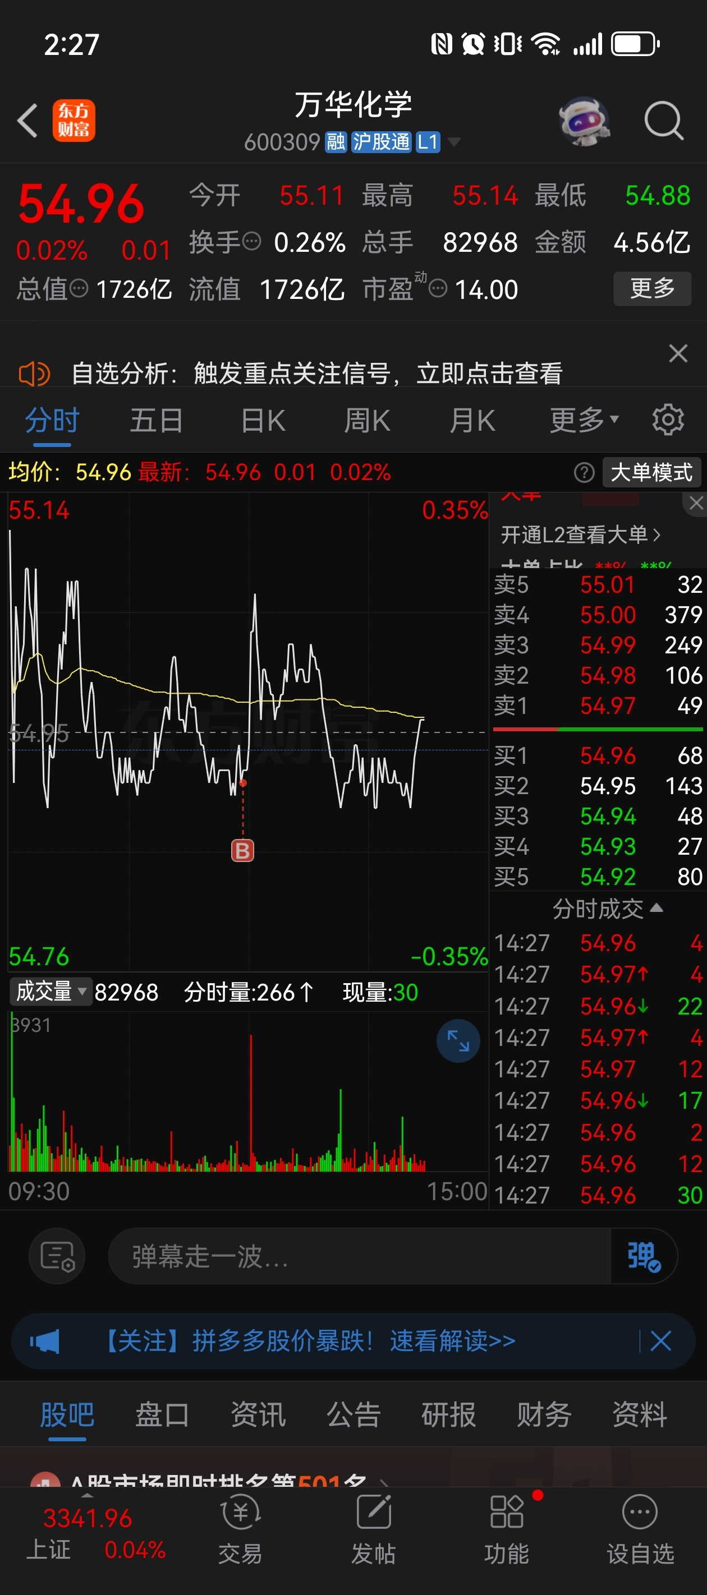Tap the 融 margin trading badge
The width and height of the screenshot is (707, 1595).
(x=336, y=142)
